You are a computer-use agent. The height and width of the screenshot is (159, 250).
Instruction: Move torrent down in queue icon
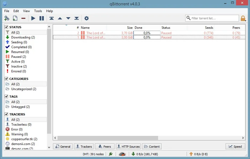tap(68, 18)
